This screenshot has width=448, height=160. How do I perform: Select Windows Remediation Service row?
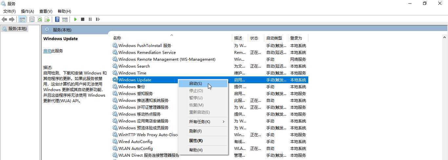pos(210,52)
